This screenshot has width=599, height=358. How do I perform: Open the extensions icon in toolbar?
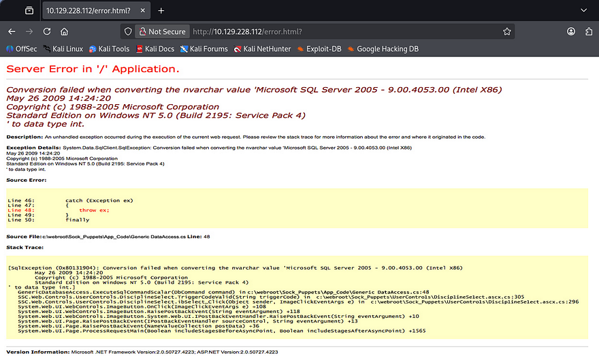[x=587, y=32]
